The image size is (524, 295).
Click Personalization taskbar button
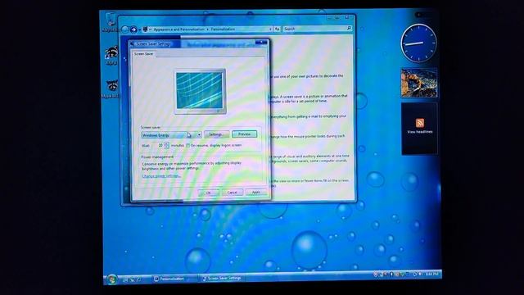(174, 279)
